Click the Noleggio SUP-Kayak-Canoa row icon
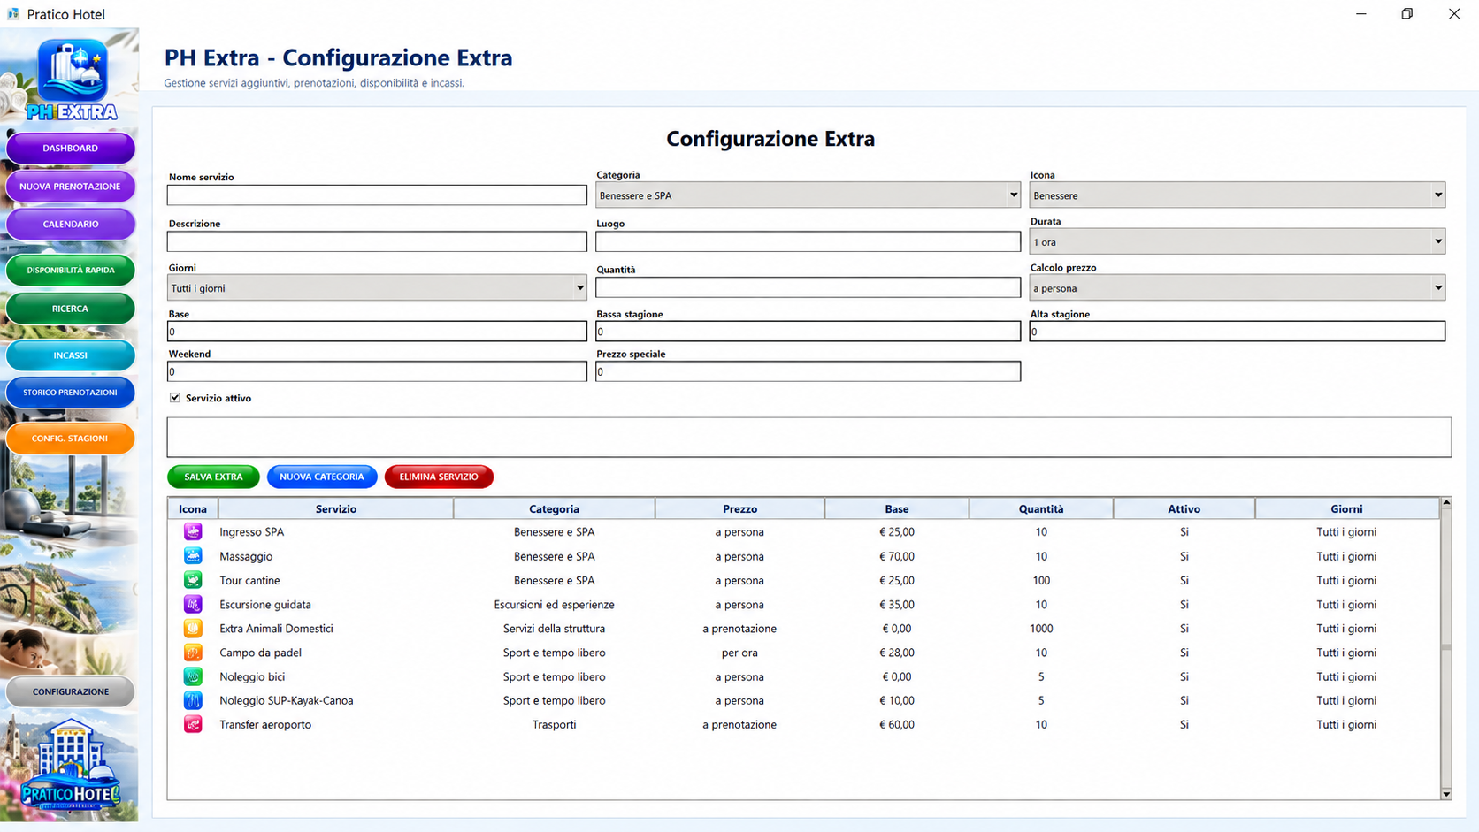The width and height of the screenshot is (1479, 832). (193, 700)
